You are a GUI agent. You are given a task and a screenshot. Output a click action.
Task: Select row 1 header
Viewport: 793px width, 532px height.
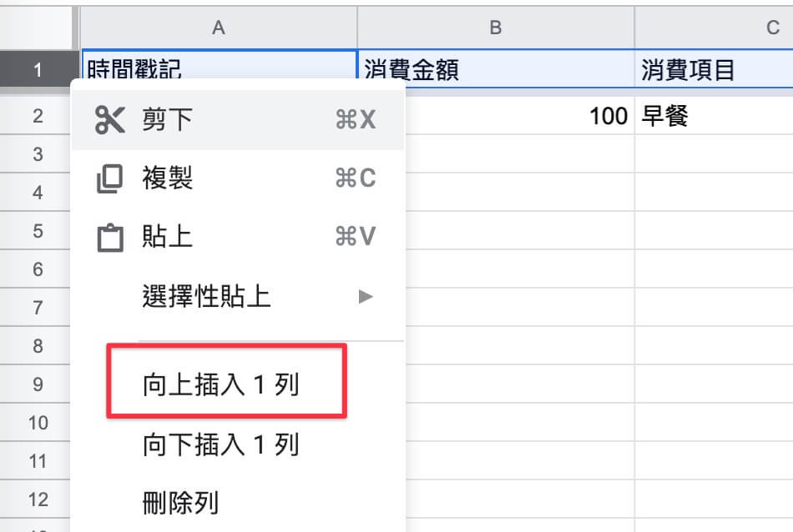[38, 69]
